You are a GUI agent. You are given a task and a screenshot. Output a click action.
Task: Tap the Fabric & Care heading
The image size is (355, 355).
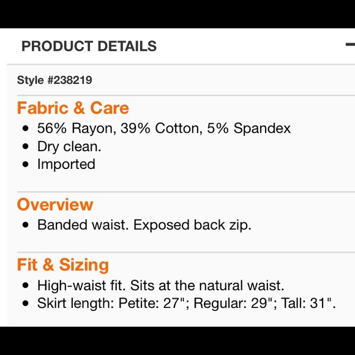73,108
